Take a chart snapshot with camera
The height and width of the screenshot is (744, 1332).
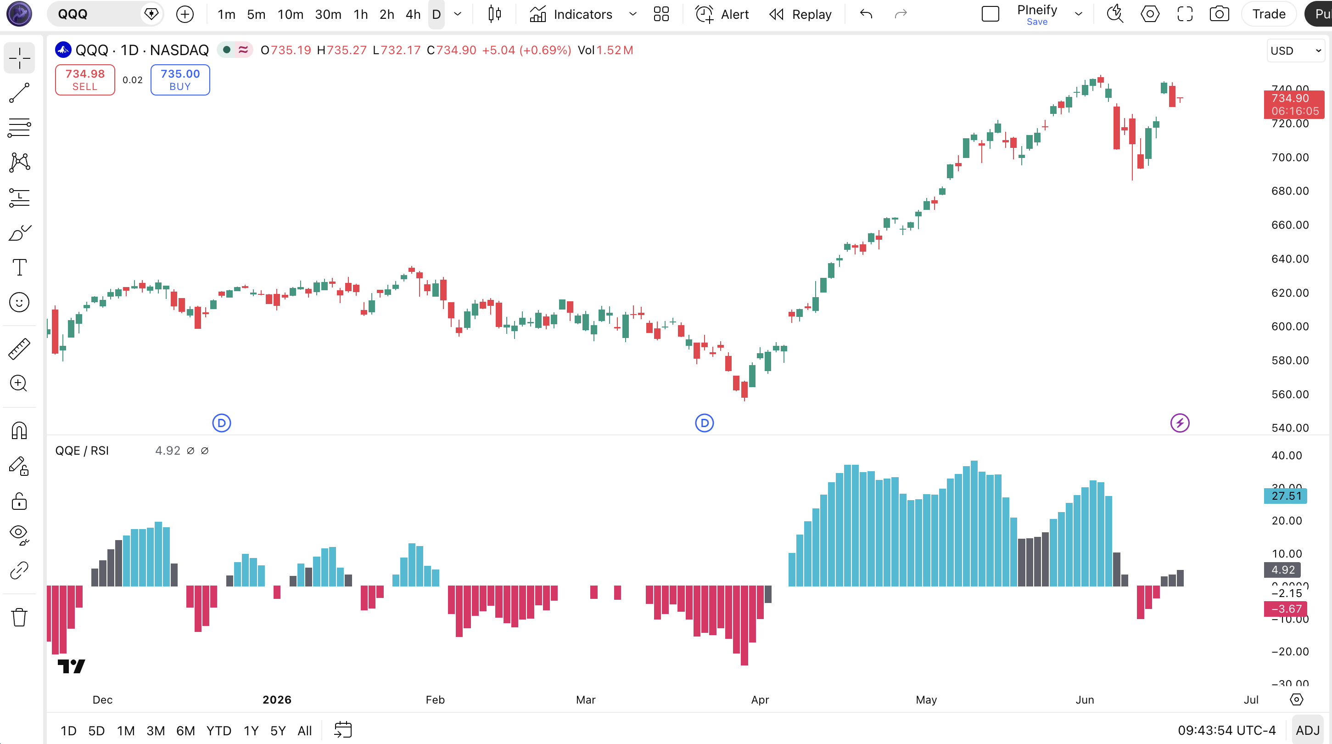pyautogui.click(x=1219, y=14)
